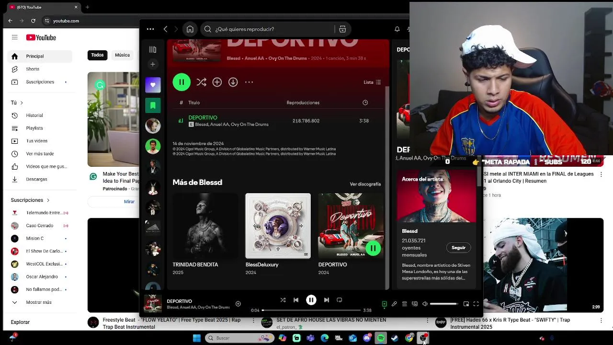
Task: Adjust the Spotify volume slider
Action: tap(443, 304)
